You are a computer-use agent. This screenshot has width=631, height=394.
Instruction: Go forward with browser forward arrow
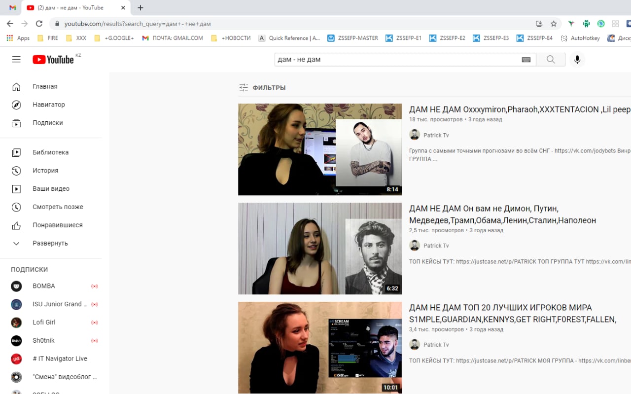25,24
